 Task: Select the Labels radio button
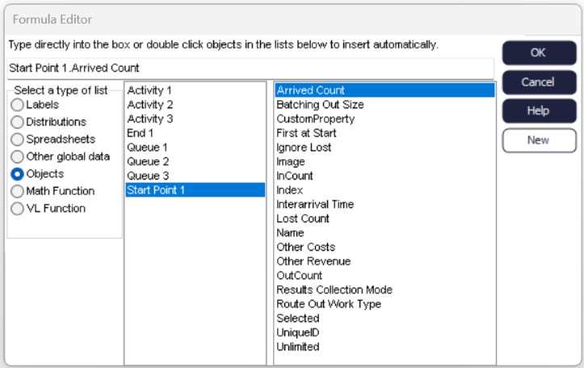click(17, 105)
